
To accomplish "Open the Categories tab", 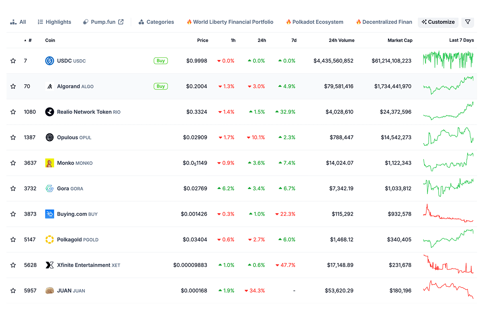I will coord(156,22).
